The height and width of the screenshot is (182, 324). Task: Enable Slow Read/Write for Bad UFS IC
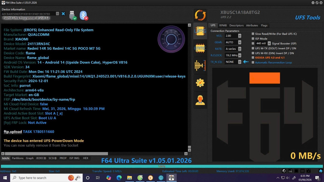coord(253,34)
